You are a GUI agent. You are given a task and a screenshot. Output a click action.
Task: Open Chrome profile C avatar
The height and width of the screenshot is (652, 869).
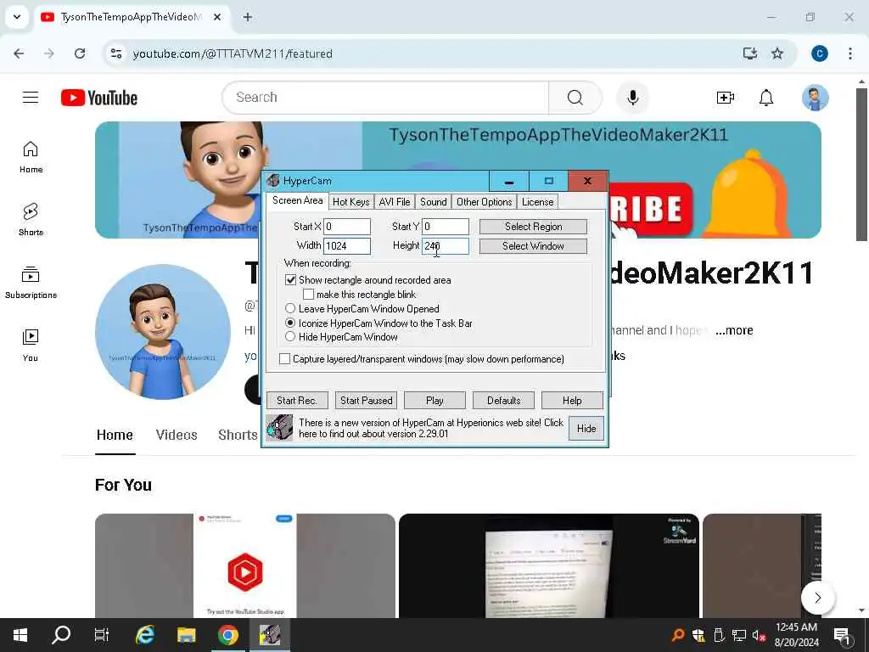coord(820,53)
